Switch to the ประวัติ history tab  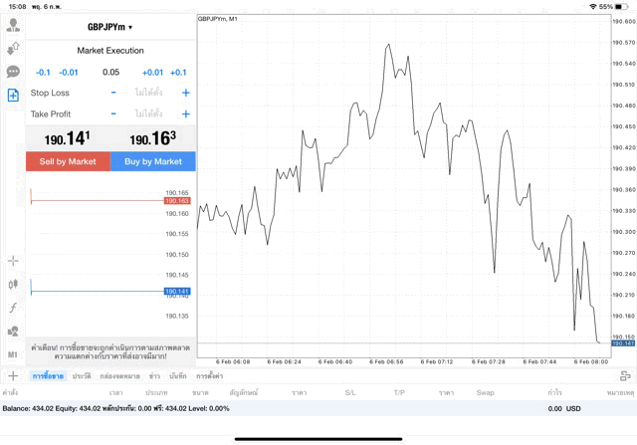point(82,376)
